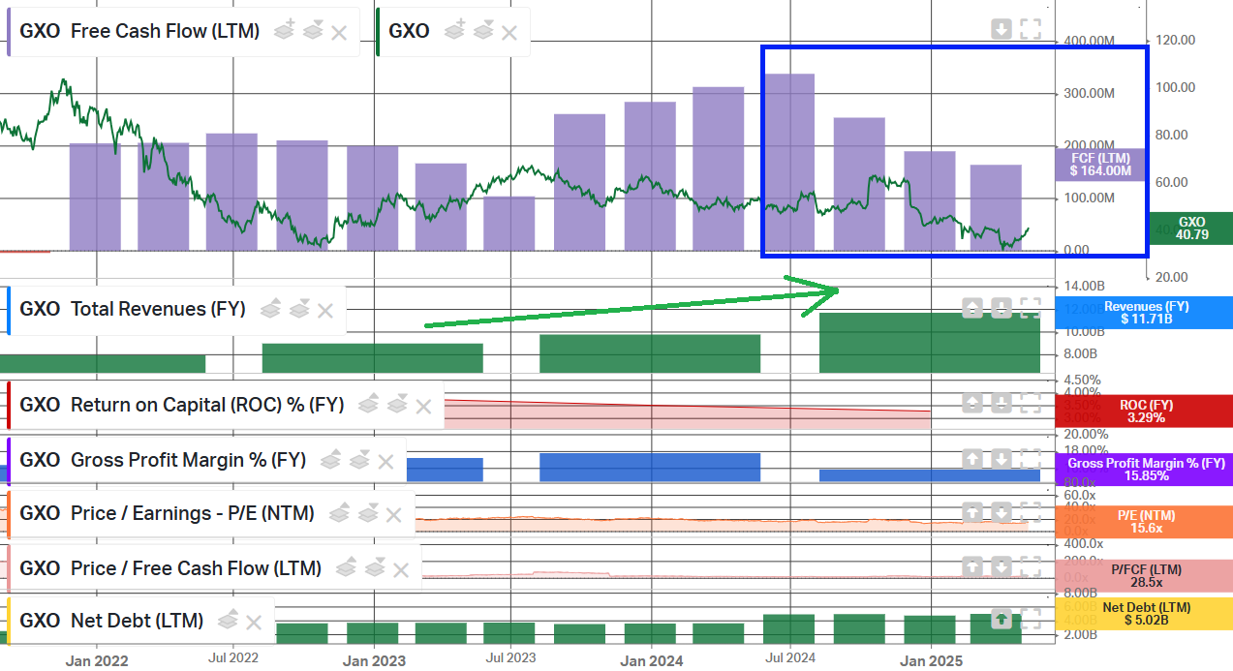This screenshot has width=1233, height=671.
Task: Click the 'Revenues (FY) $ 11.71B' axis tag
Action: [x=1144, y=313]
